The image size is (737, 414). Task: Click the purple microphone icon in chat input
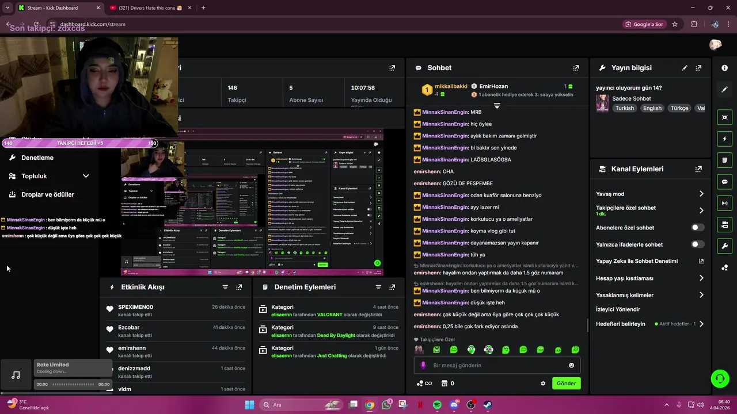click(x=423, y=365)
